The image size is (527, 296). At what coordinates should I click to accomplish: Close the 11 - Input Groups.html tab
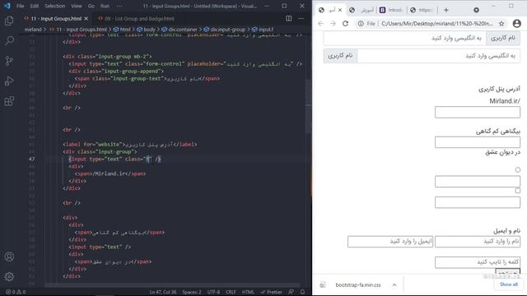click(x=86, y=19)
